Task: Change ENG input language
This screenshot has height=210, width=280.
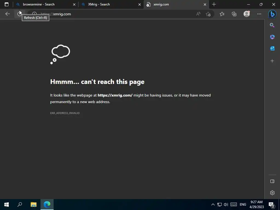Action: pyautogui.click(x=243, y=205)
